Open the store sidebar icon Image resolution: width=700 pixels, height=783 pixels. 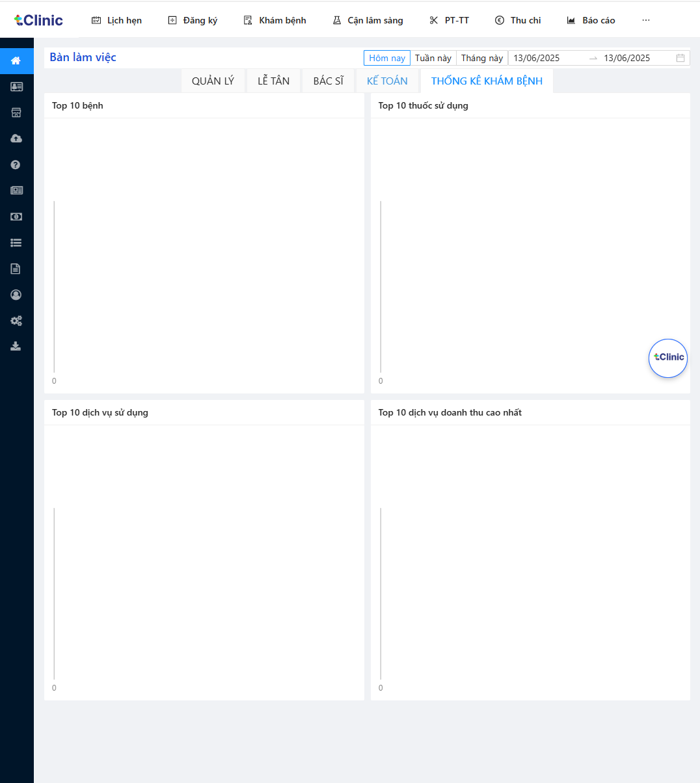point(16,113)
